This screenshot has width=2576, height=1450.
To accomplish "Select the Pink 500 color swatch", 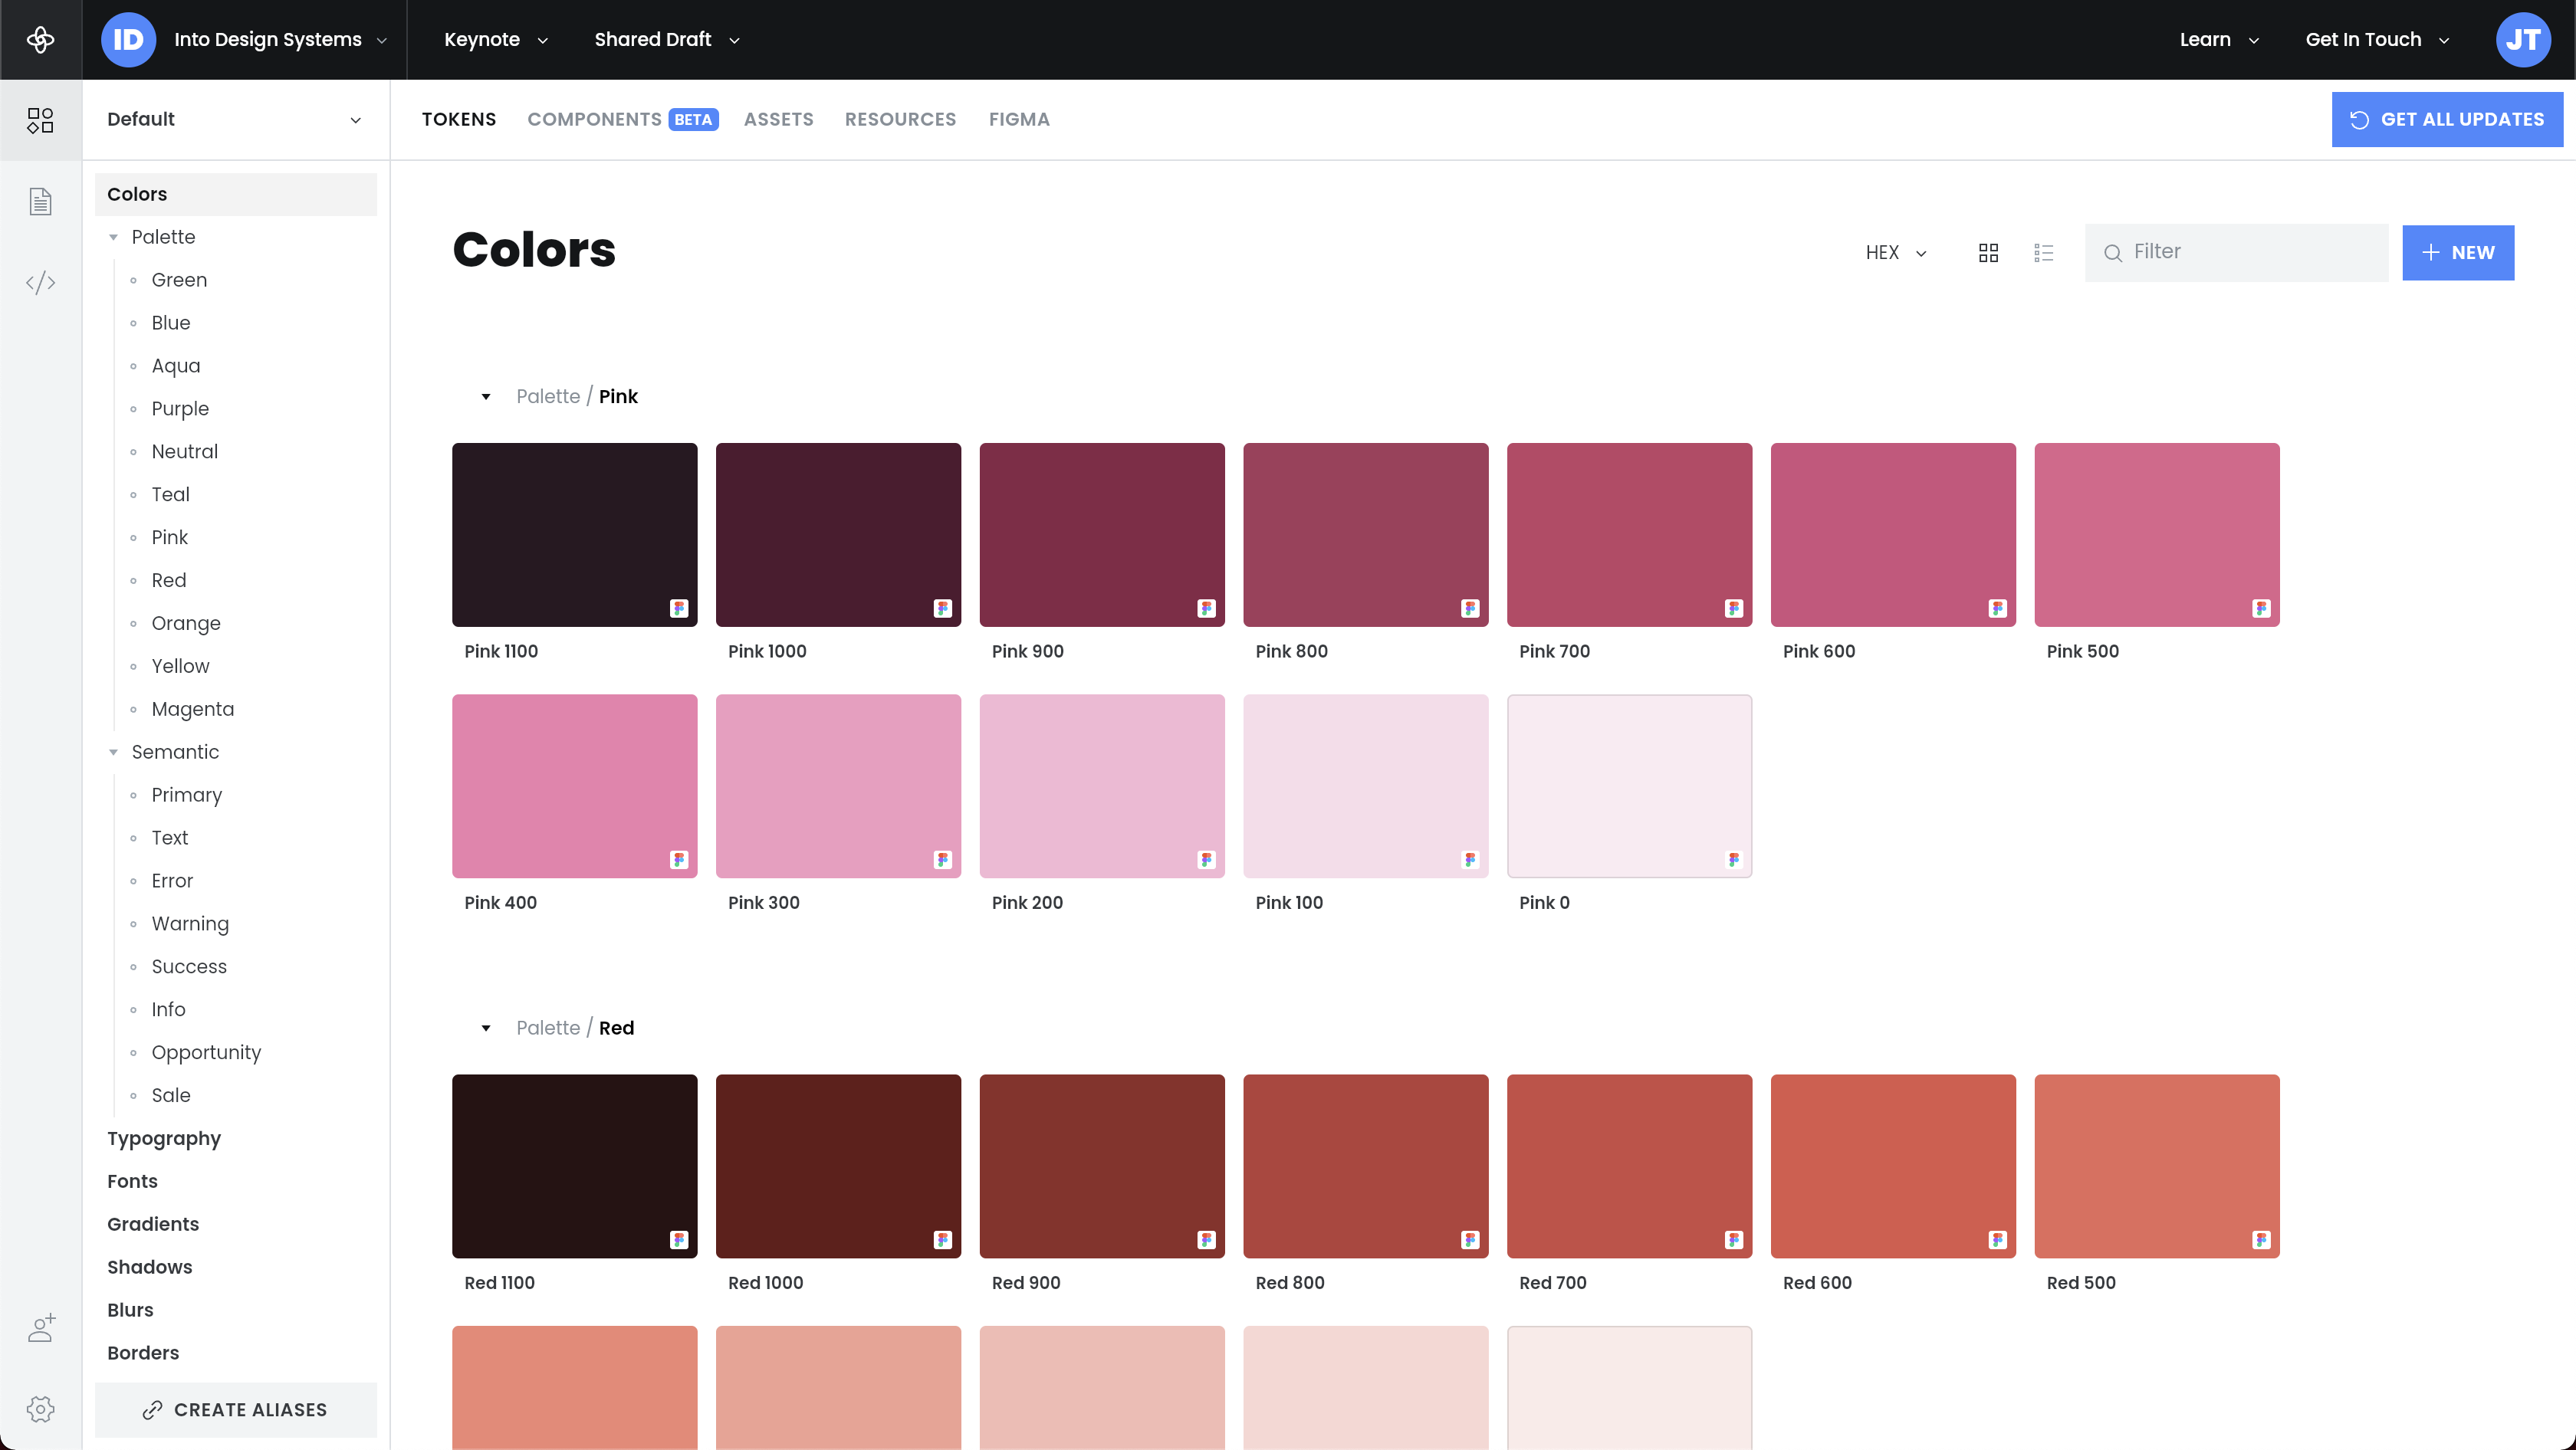I will click(x=2156, y=535).
